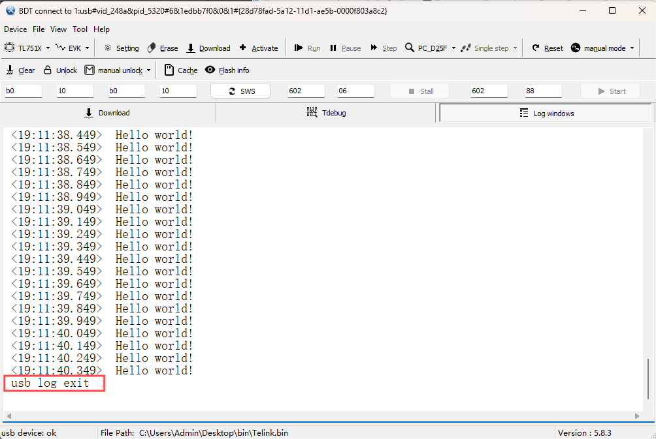The image size is (656, 439).
Task: Click the 'usb device: ok' status text
Action: [x=29, y=432]
